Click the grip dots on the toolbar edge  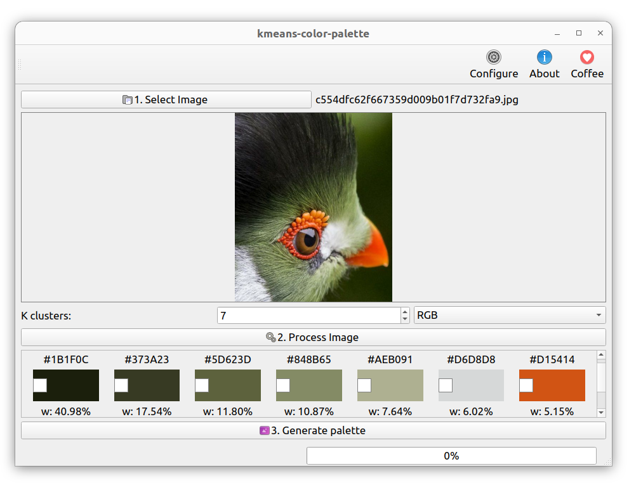coord(18,64)
